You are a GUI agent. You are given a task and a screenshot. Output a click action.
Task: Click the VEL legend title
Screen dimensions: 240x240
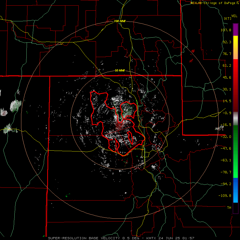(x=234, y=16)
